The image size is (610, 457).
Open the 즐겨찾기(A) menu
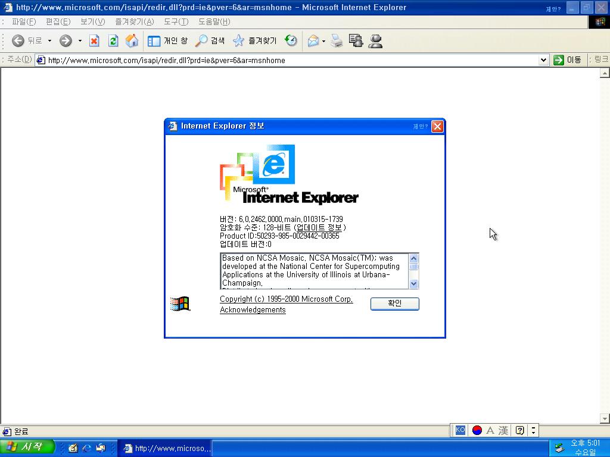[134, 22]
